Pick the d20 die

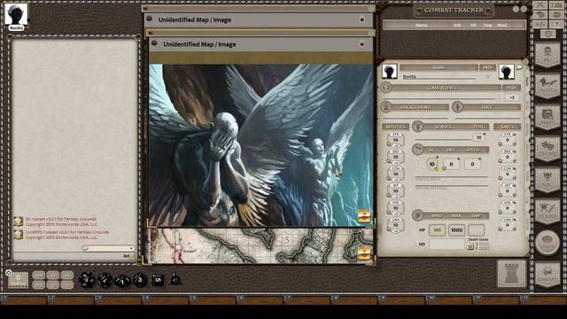pyautogui.click(x=87, y=280)
